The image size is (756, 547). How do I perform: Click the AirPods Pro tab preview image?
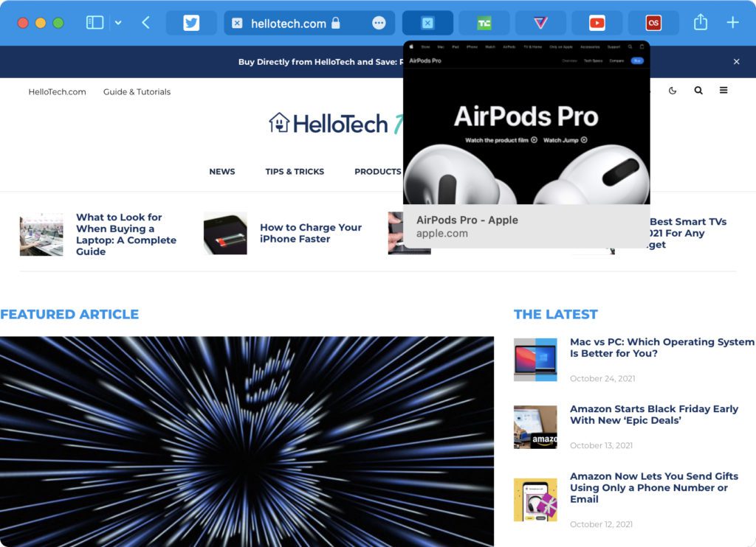(526, 123)
